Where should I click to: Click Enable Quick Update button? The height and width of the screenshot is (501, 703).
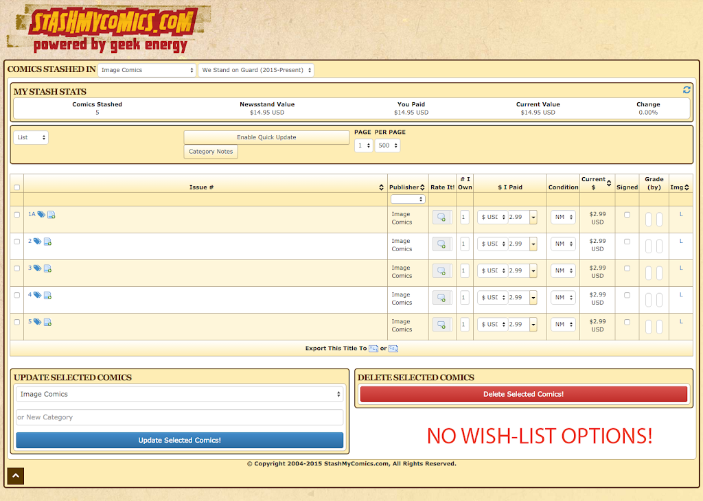(x=266, y=137)
